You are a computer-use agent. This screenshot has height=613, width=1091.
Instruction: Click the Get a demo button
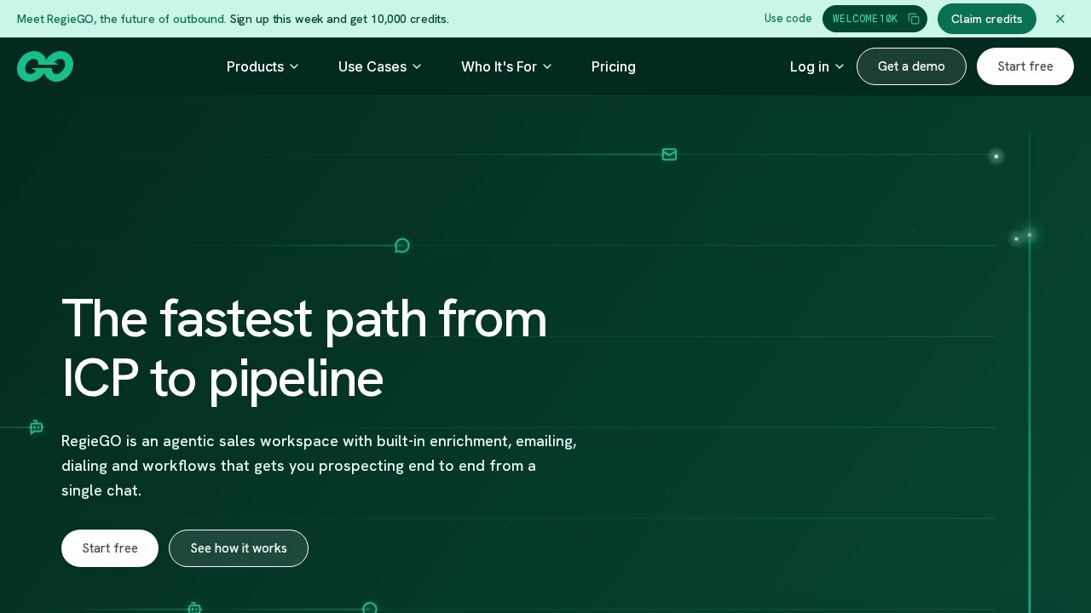pos(911,66)
